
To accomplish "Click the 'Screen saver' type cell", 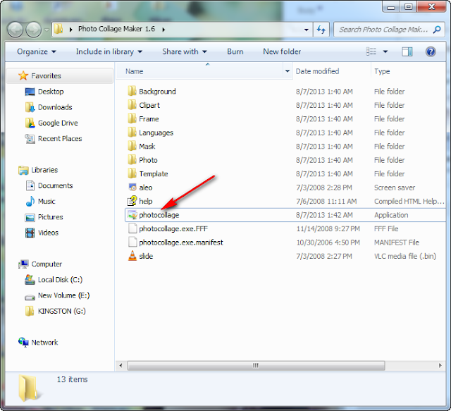I will [395, 188].
